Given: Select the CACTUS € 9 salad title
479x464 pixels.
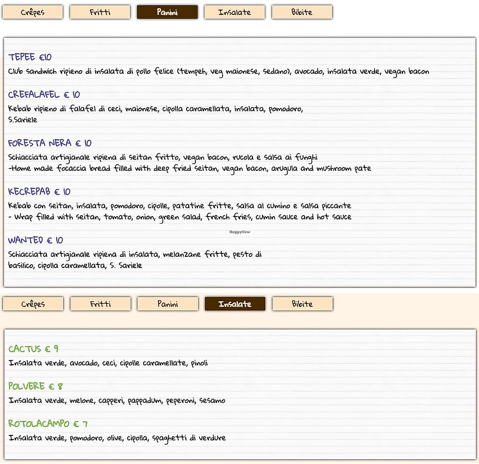Looking at the screenshot, I should [x=33, y=349].
